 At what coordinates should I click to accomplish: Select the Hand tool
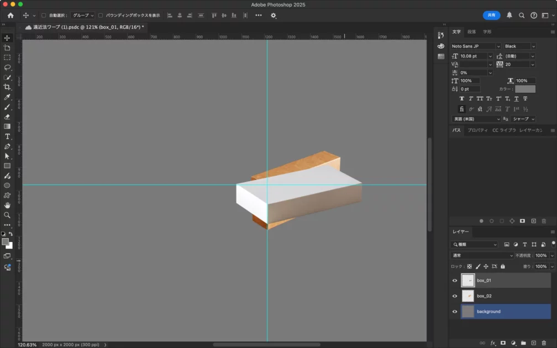point(7,205)
